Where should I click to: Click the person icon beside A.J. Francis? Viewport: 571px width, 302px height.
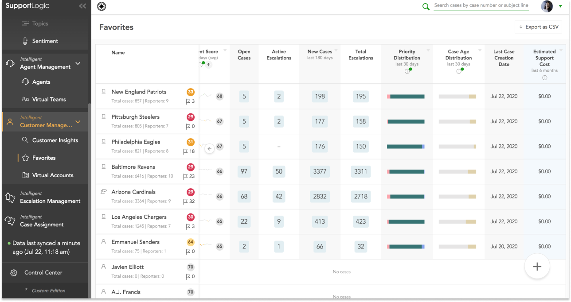pos(104,292)
